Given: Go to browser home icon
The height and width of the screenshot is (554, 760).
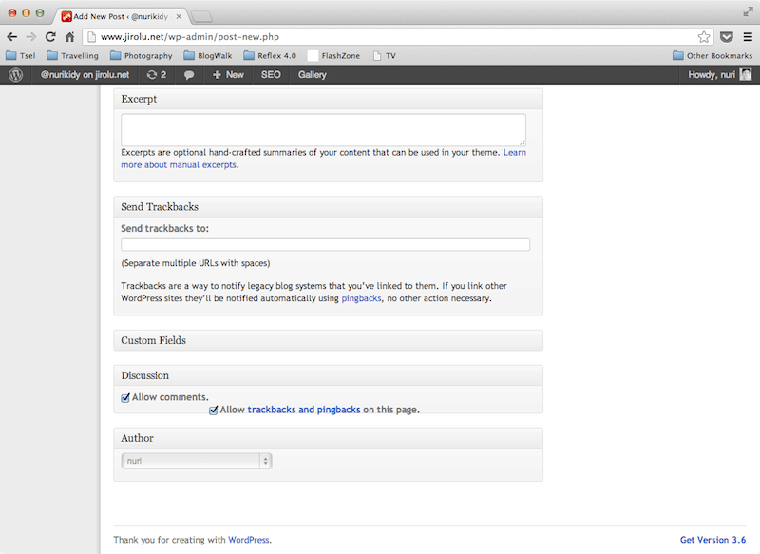Looking at the screenshot, I should tap(70, 37).
